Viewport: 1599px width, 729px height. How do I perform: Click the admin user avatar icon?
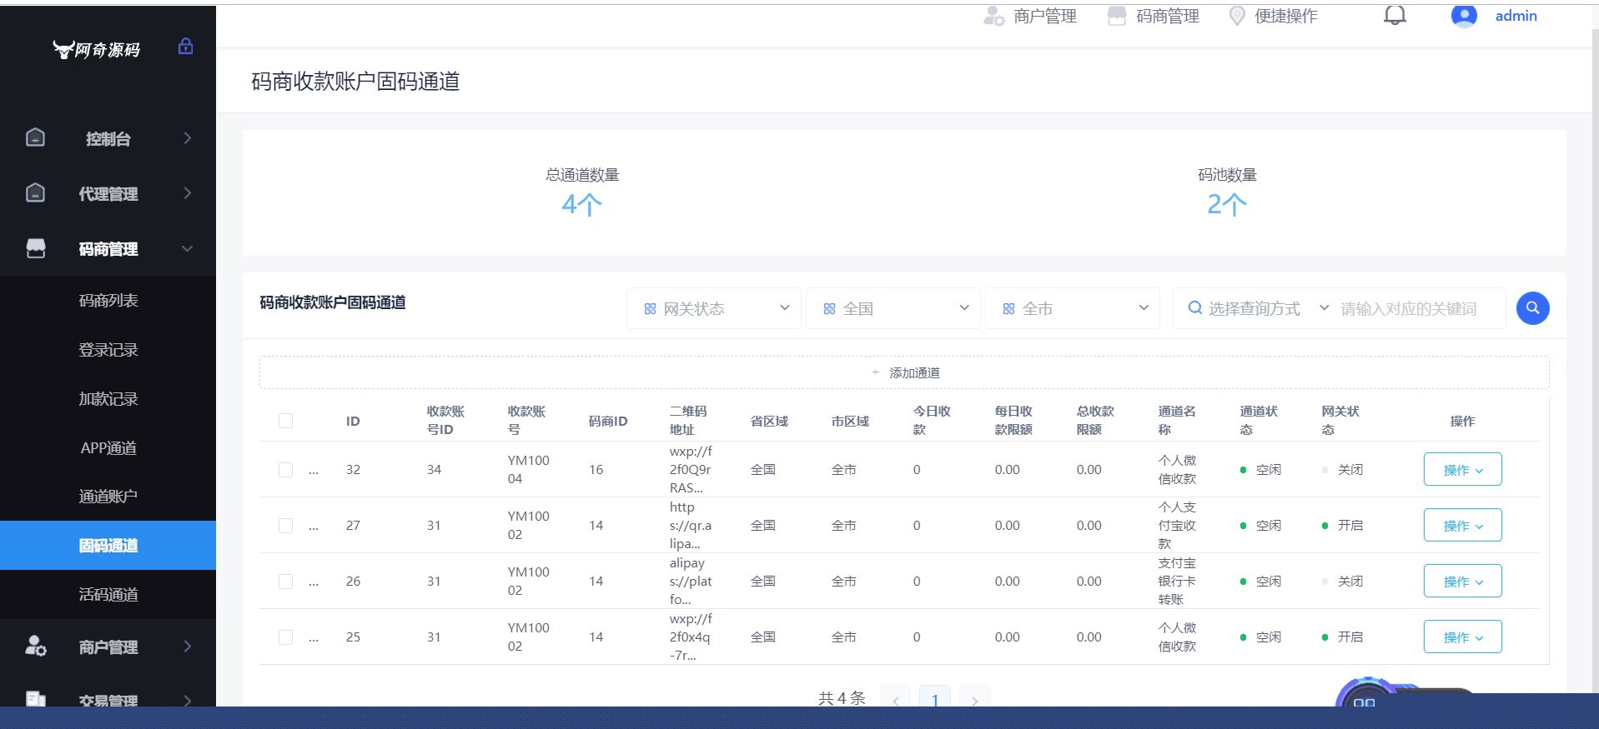(x=1464, y=16)
